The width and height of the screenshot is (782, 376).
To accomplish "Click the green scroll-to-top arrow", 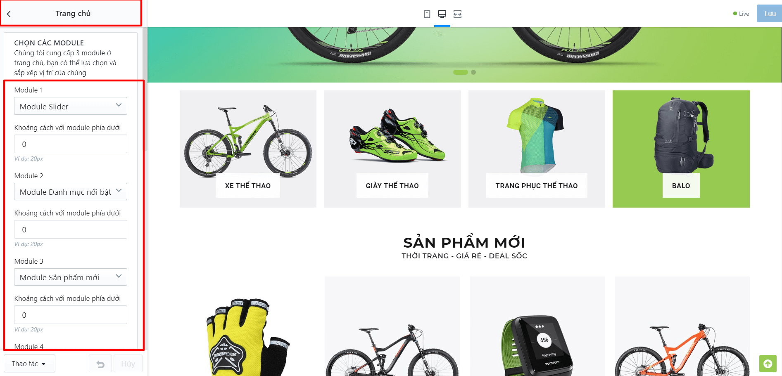I will 768,364.
